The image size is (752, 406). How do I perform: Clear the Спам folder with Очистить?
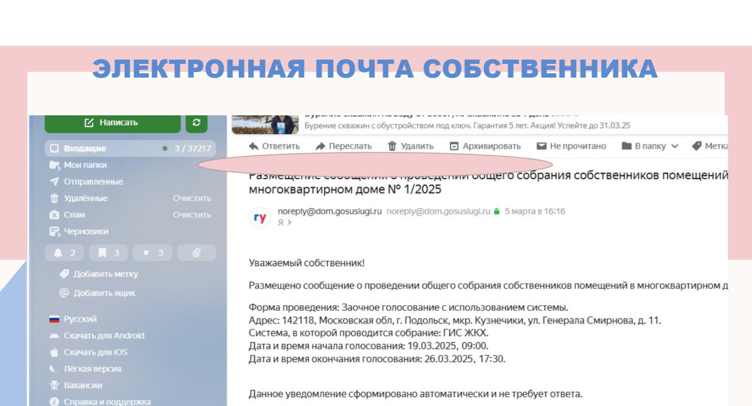(x=192, y=215)
